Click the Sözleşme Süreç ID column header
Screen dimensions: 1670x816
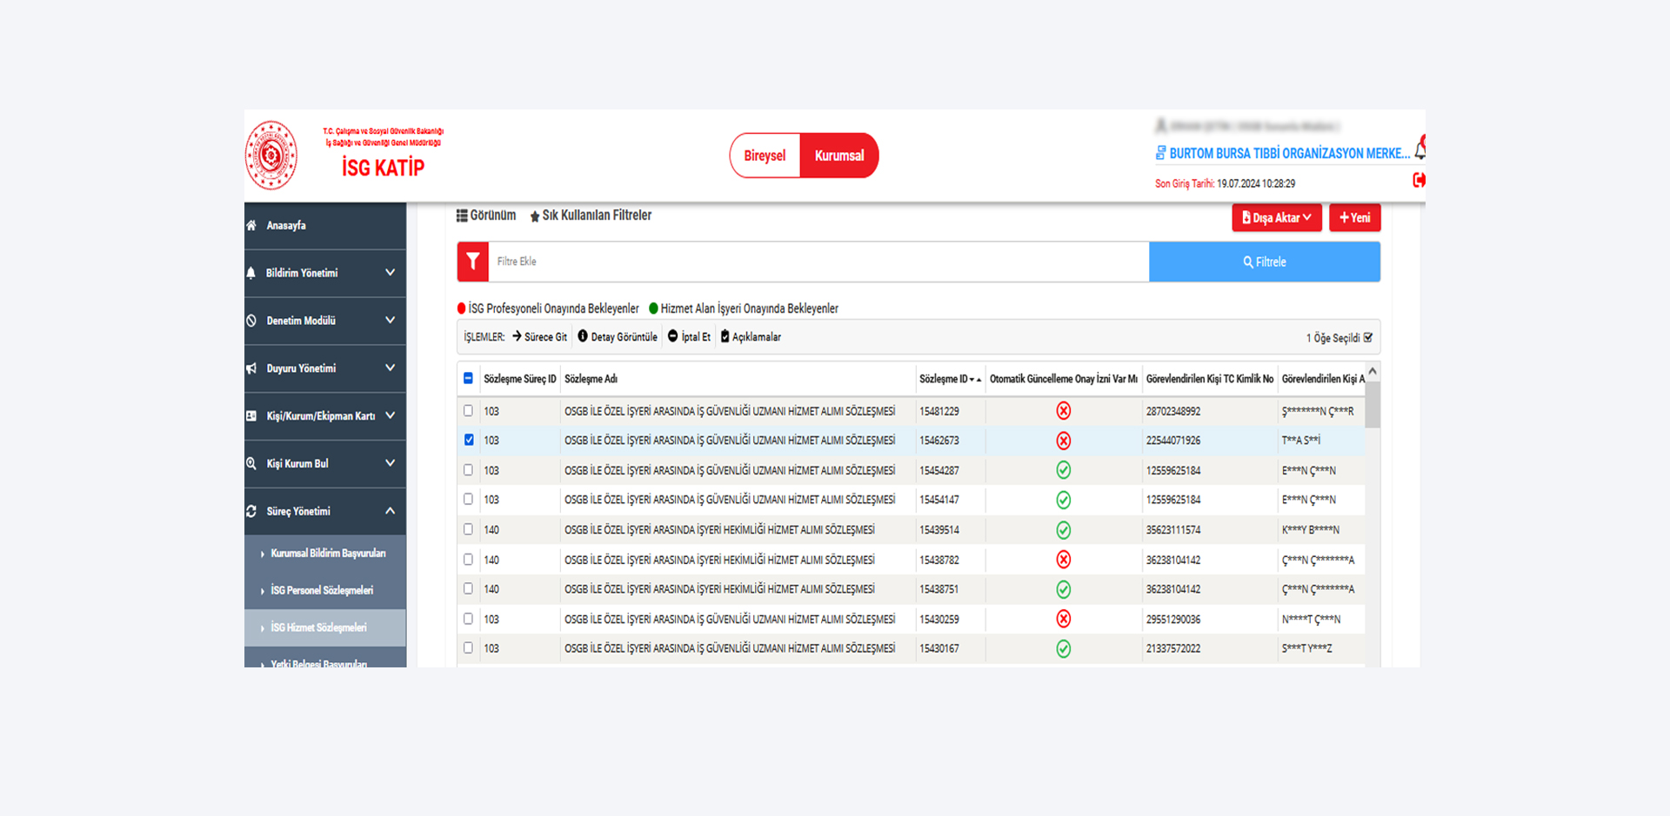click(x=519, y=379)
